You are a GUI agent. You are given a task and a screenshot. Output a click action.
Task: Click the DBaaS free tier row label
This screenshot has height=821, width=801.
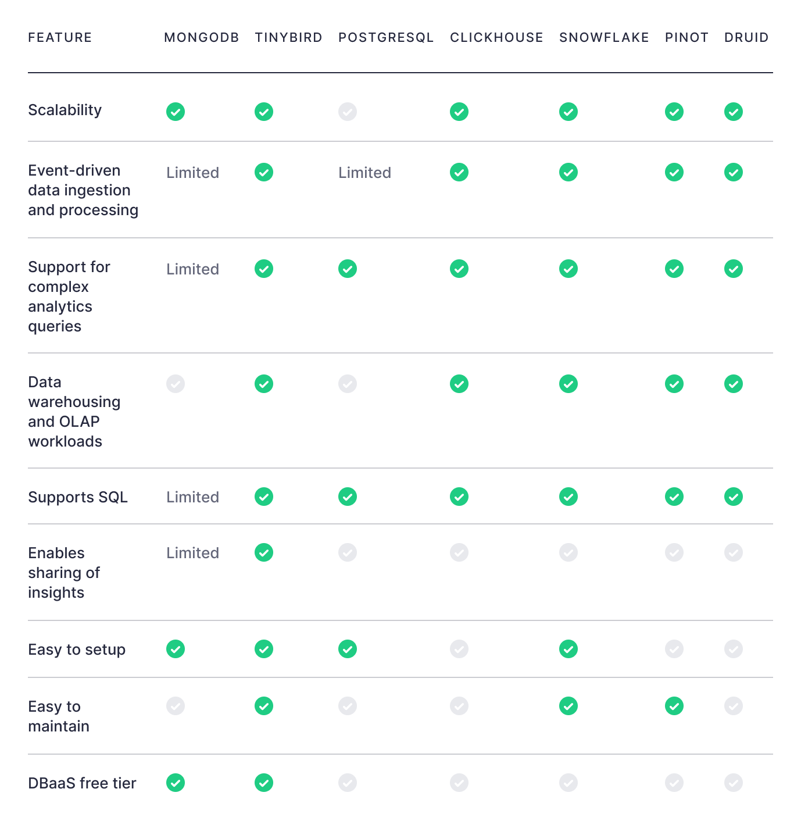click(x=82, y=783)
